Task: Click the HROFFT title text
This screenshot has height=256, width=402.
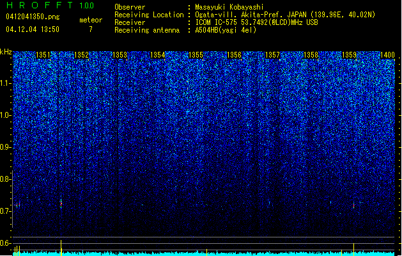Action: pyautogui.click(x=40, y=5)
